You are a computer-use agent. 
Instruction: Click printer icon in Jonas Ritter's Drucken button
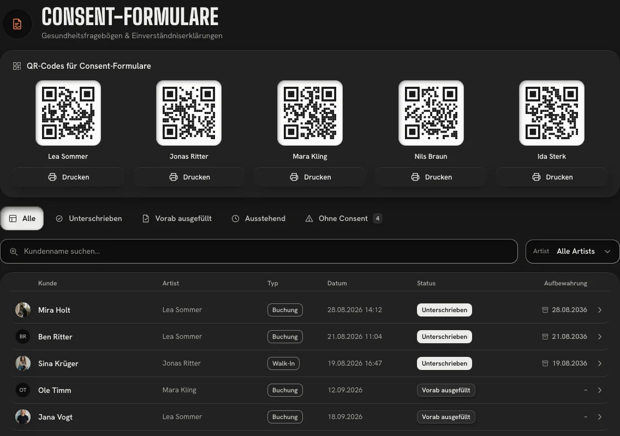pos(173,177)
